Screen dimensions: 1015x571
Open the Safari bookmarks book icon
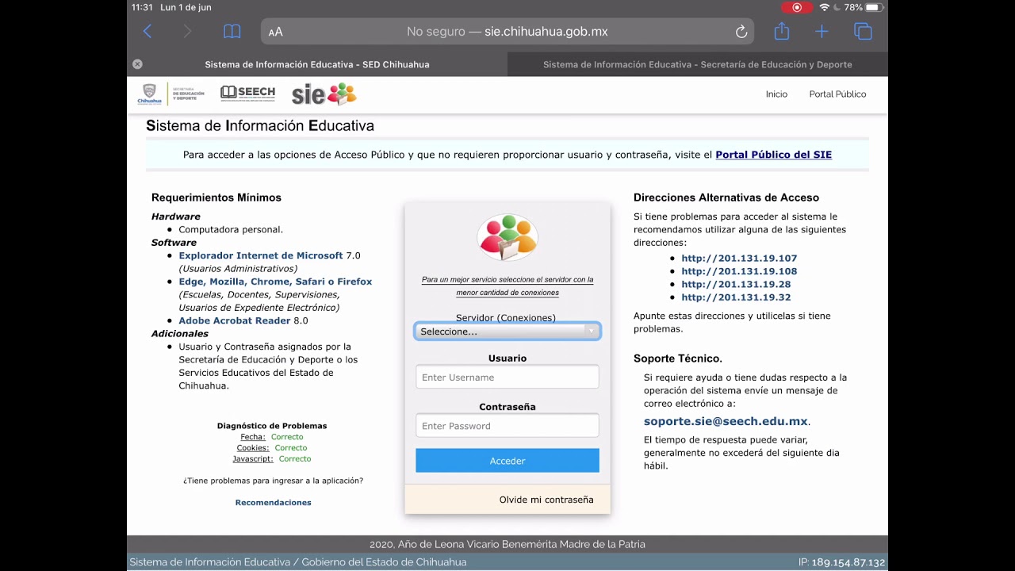point(232,32)
